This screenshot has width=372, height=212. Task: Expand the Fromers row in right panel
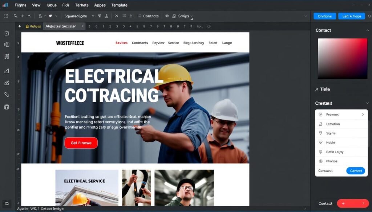pyautogui.click(x=341, y=114)
